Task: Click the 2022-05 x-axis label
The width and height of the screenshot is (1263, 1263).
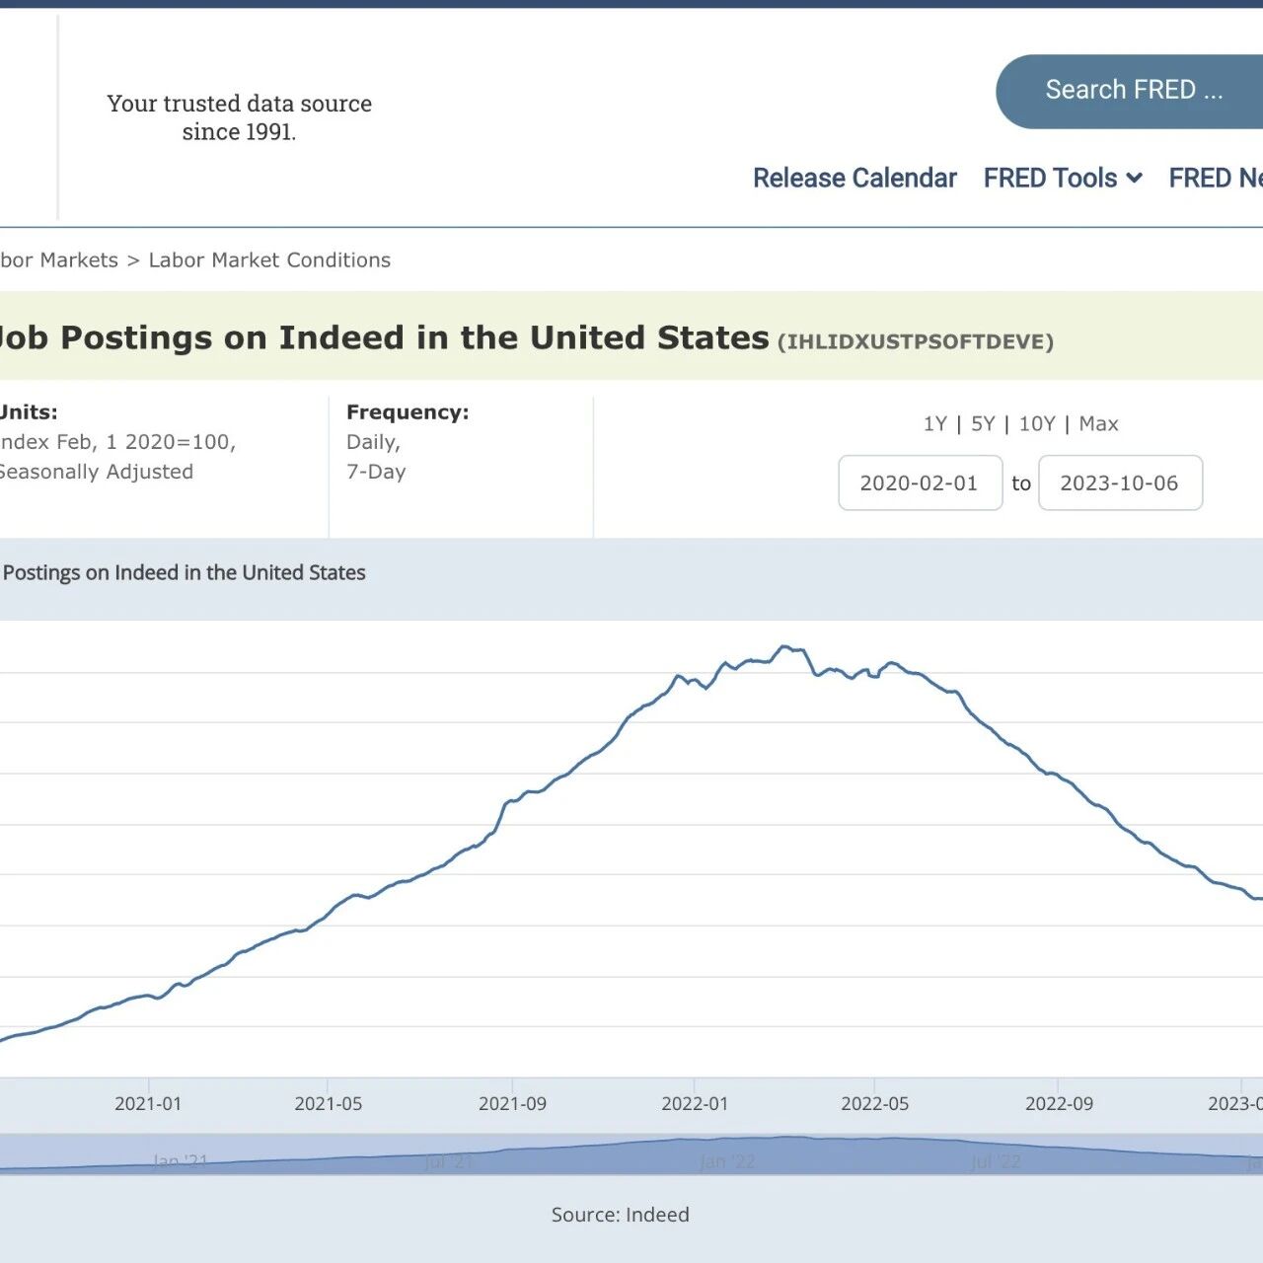Action: (x=874, y=1103)
